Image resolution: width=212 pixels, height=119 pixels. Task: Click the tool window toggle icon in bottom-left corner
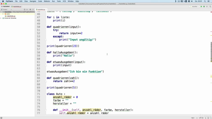pyautogui.click(x=1, y=118)
